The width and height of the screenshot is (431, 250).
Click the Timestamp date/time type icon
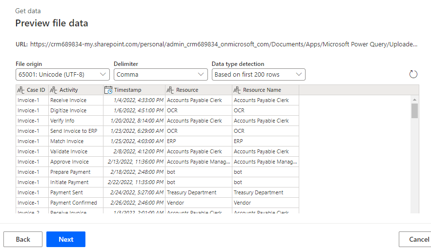coord(108,90)
